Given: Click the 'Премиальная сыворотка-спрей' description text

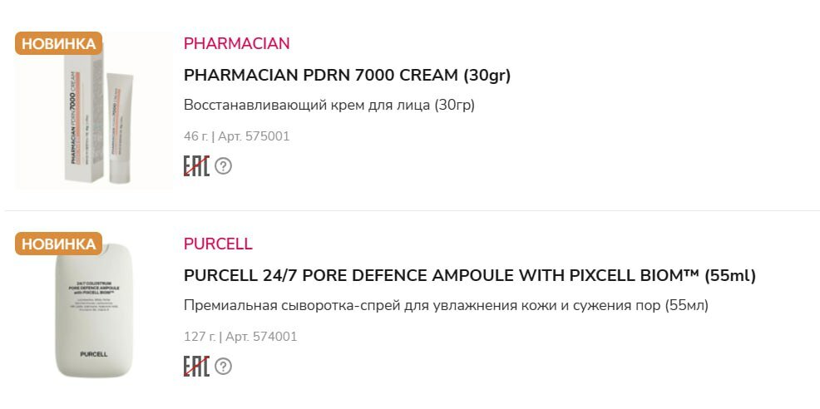Looking at the screenshot, I should click(x=446, y=306).
